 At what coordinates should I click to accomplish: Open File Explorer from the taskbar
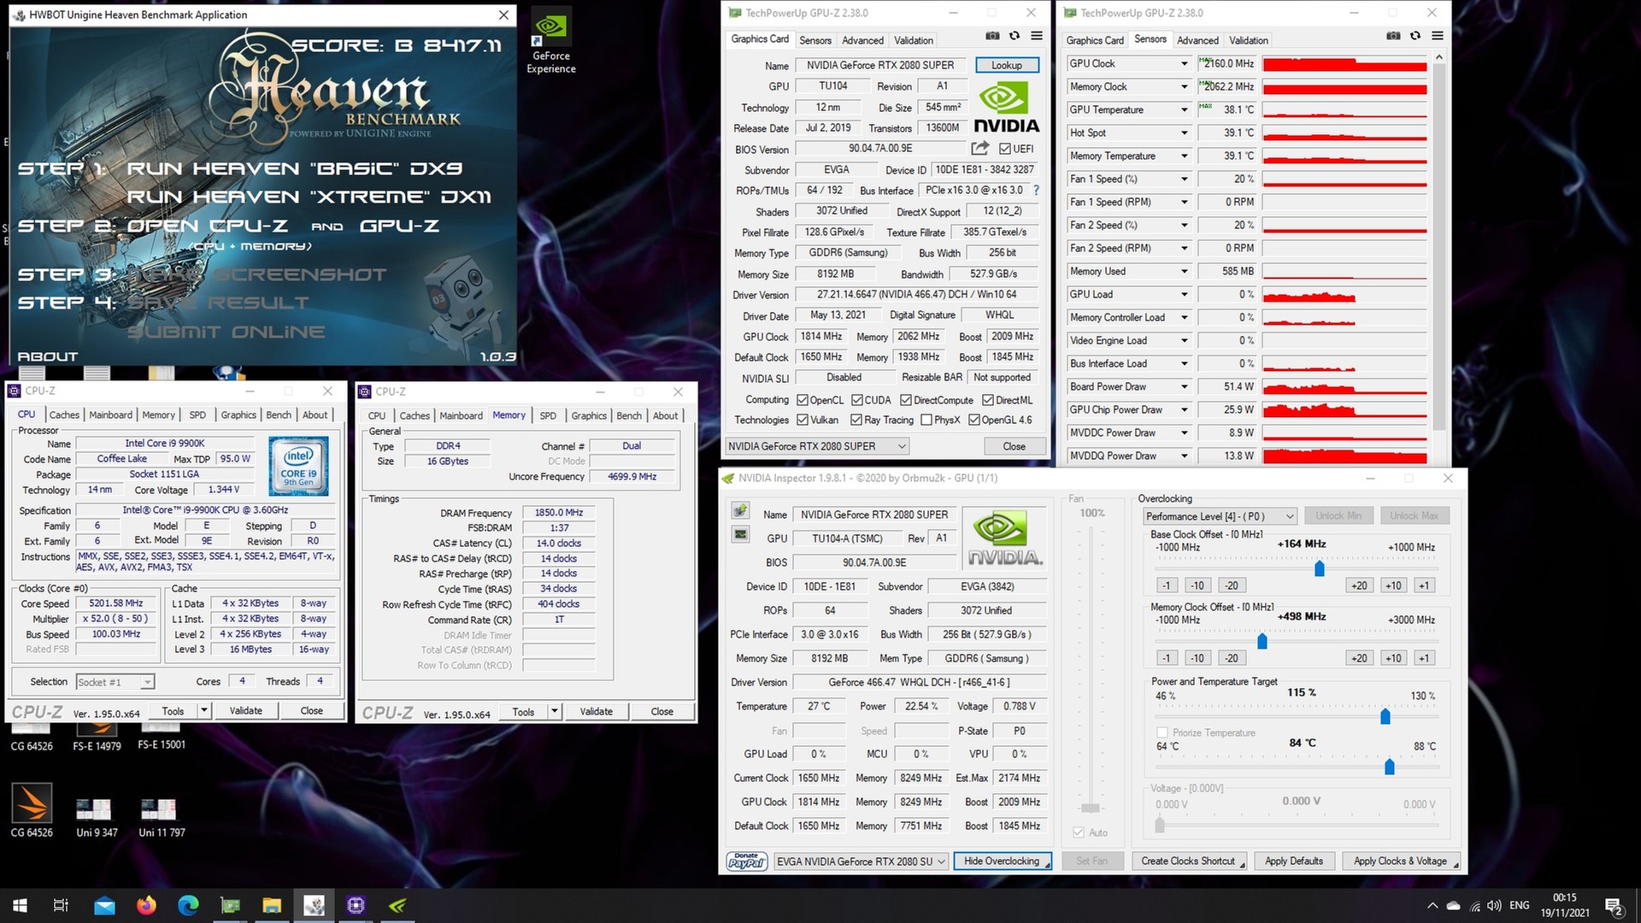click(x=272, y=905)
